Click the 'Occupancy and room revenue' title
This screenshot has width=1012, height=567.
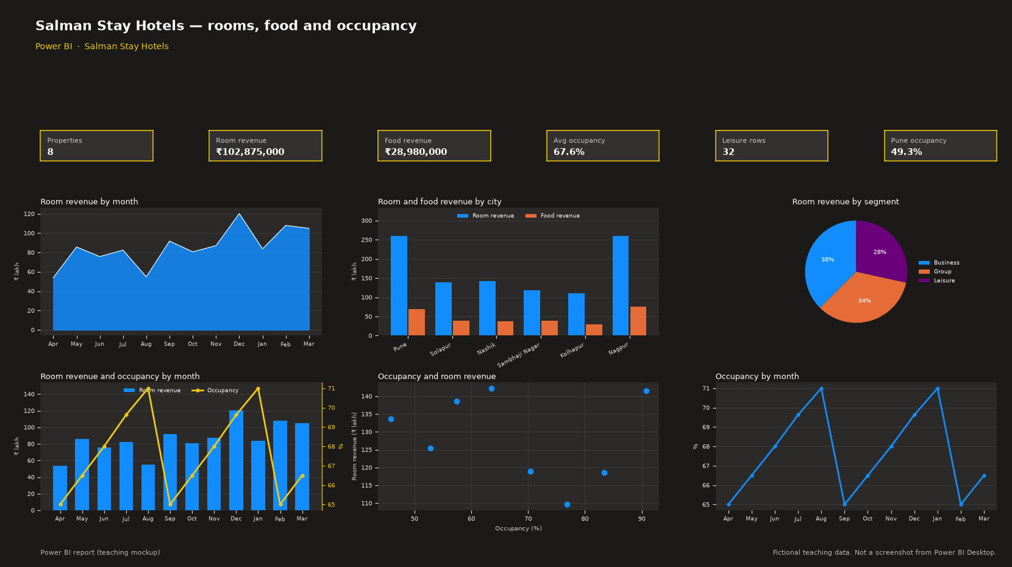click(x=437, y=377)
